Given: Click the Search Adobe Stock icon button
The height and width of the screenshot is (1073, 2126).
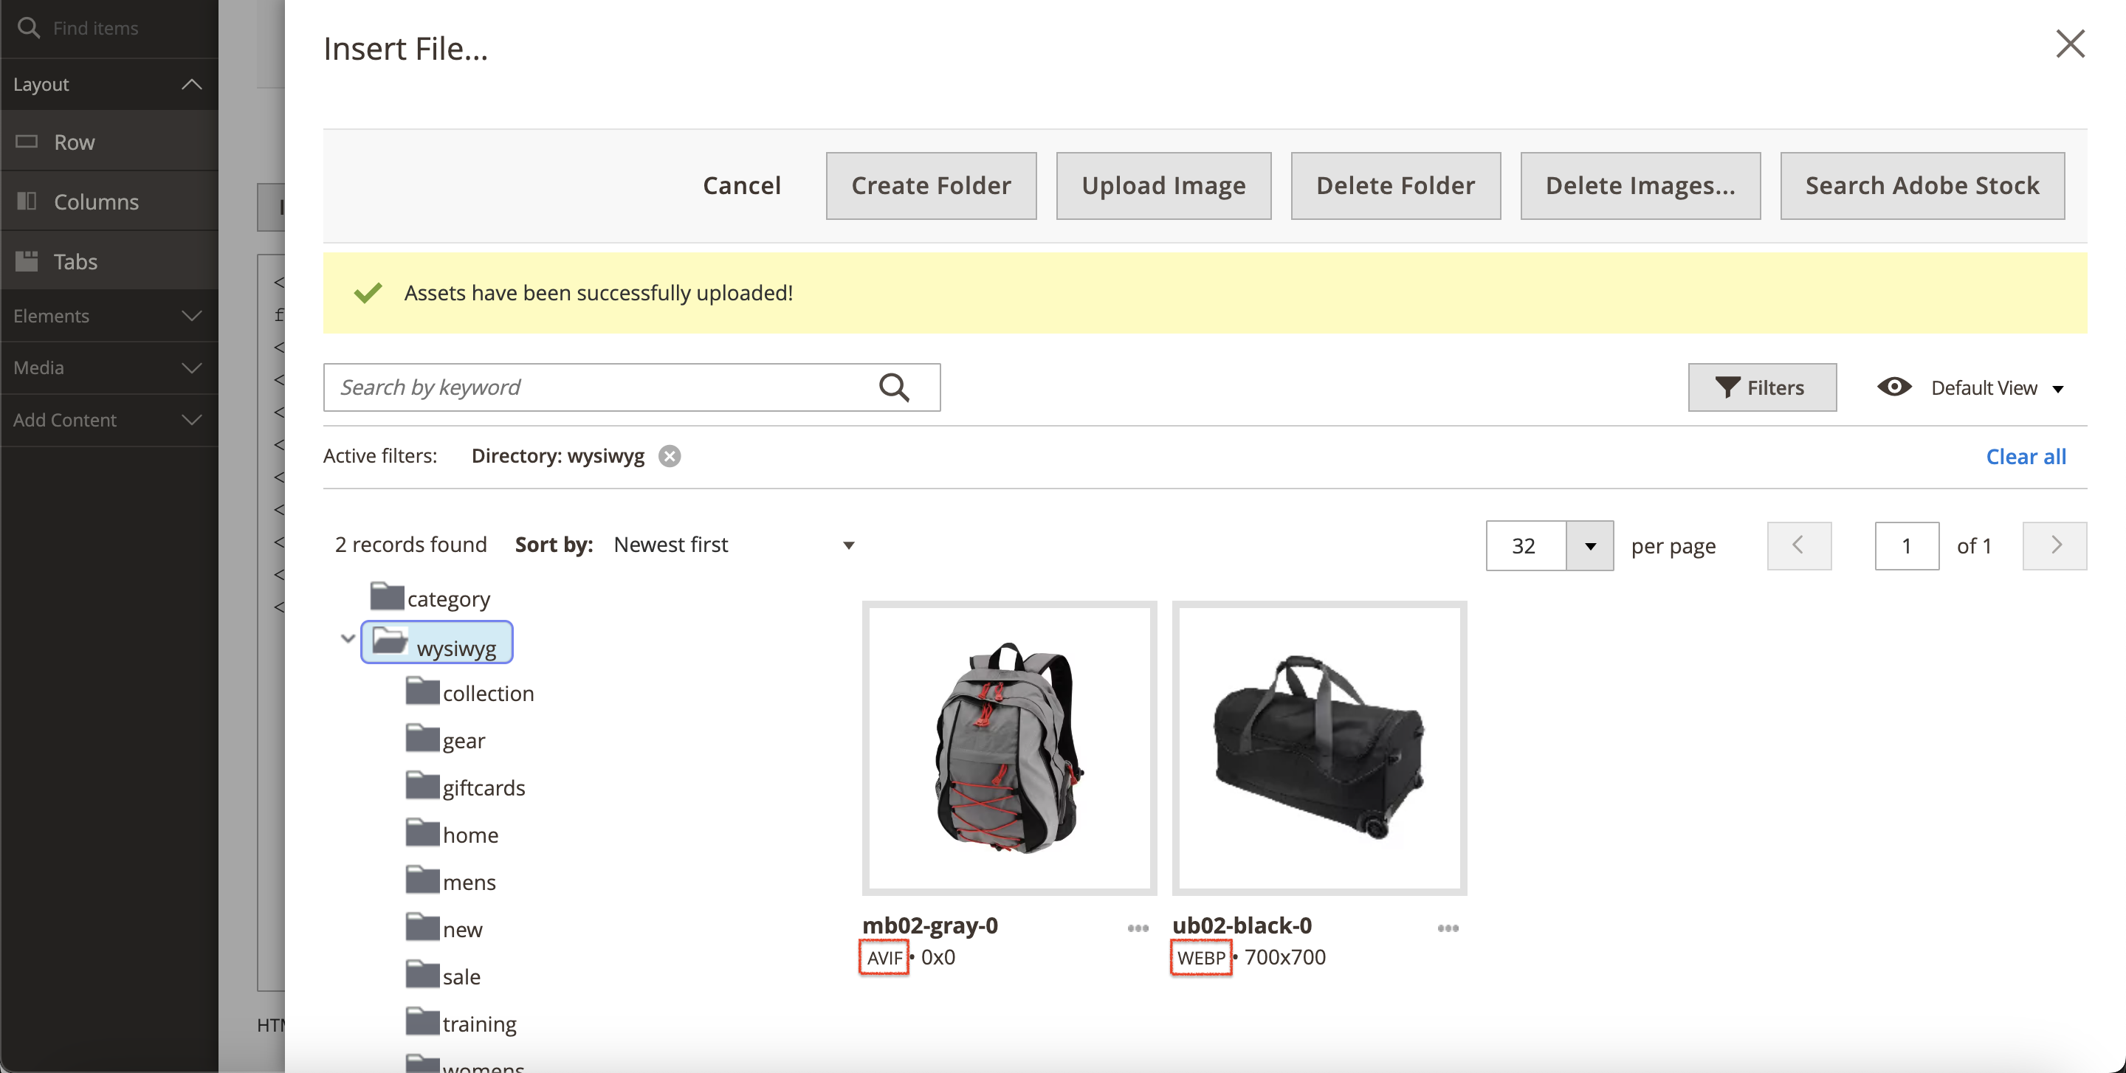Looking at the screenshot, I should (x=1924, y=184).
